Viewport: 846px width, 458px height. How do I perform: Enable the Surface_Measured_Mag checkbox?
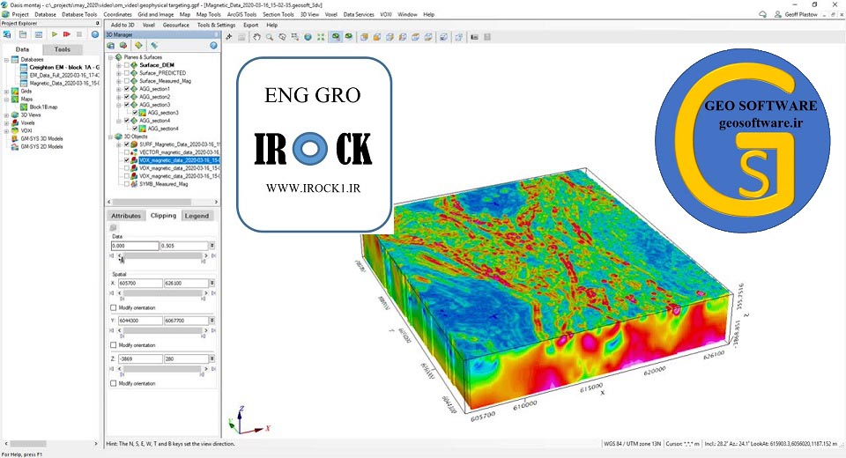(x=127, y=81)
